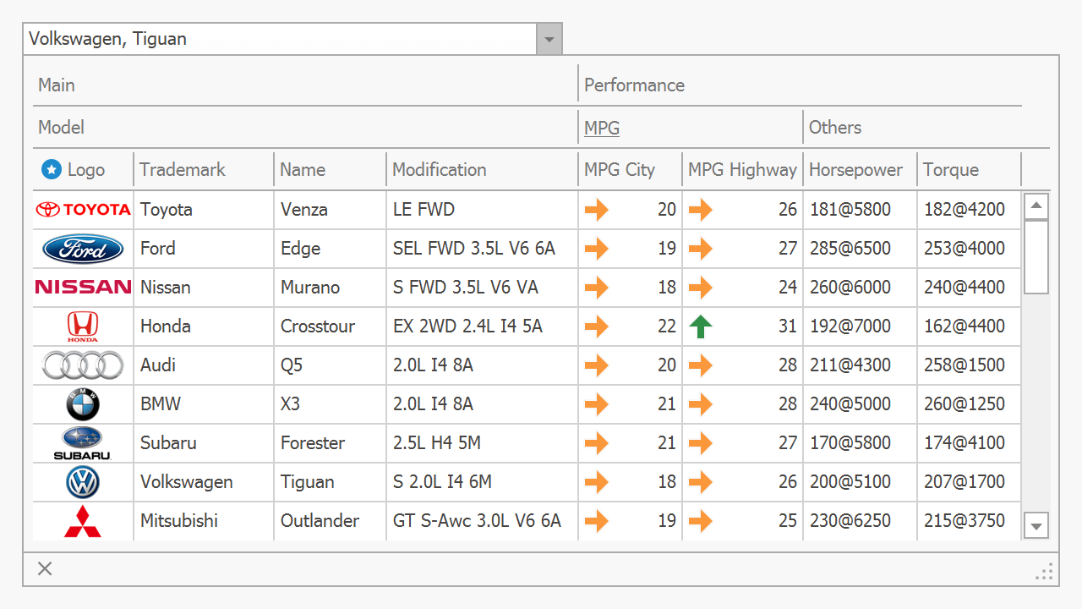Screen dimensions: 1082x609
Task: Click the Honda logo in the grid
Action: (83, 326)
